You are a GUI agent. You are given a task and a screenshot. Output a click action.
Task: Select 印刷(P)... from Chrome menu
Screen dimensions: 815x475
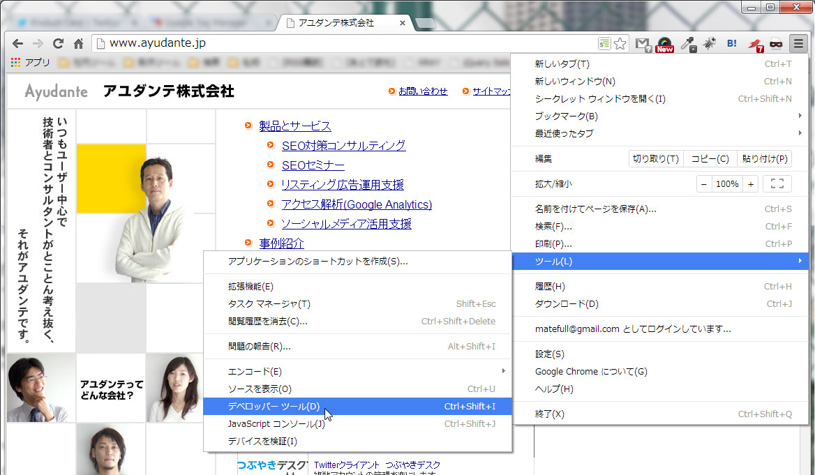pos(660,243)
